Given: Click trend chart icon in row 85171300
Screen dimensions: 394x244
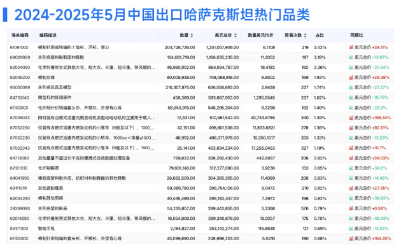Looking at the screenshot, I should (351, 229).
